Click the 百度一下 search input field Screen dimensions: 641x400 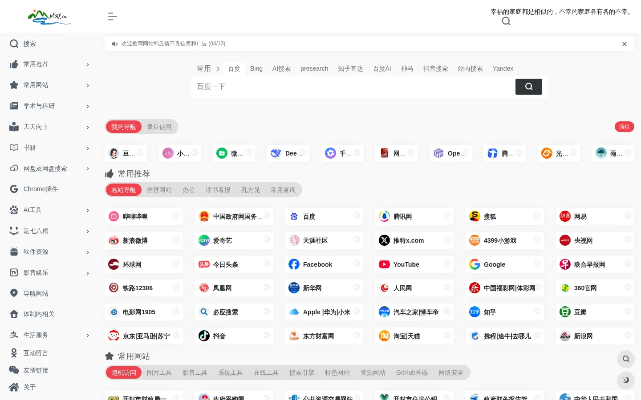point(353,87)
